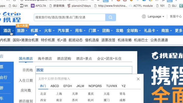
Task: Open the 拼音转换 bookmark
Action: click(57, 6)
